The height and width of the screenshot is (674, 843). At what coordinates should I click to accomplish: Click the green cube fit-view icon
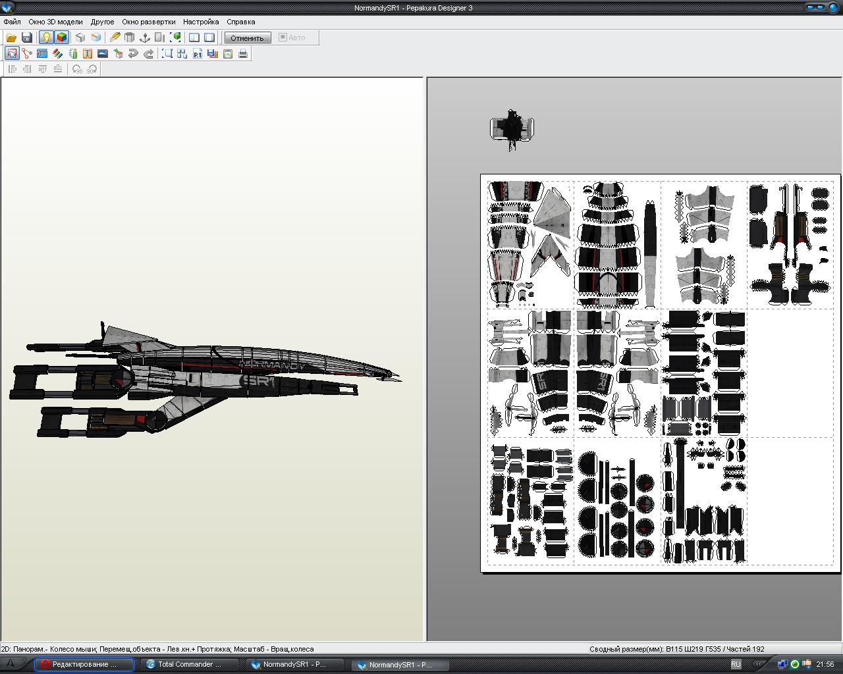(x=175, y=38)
